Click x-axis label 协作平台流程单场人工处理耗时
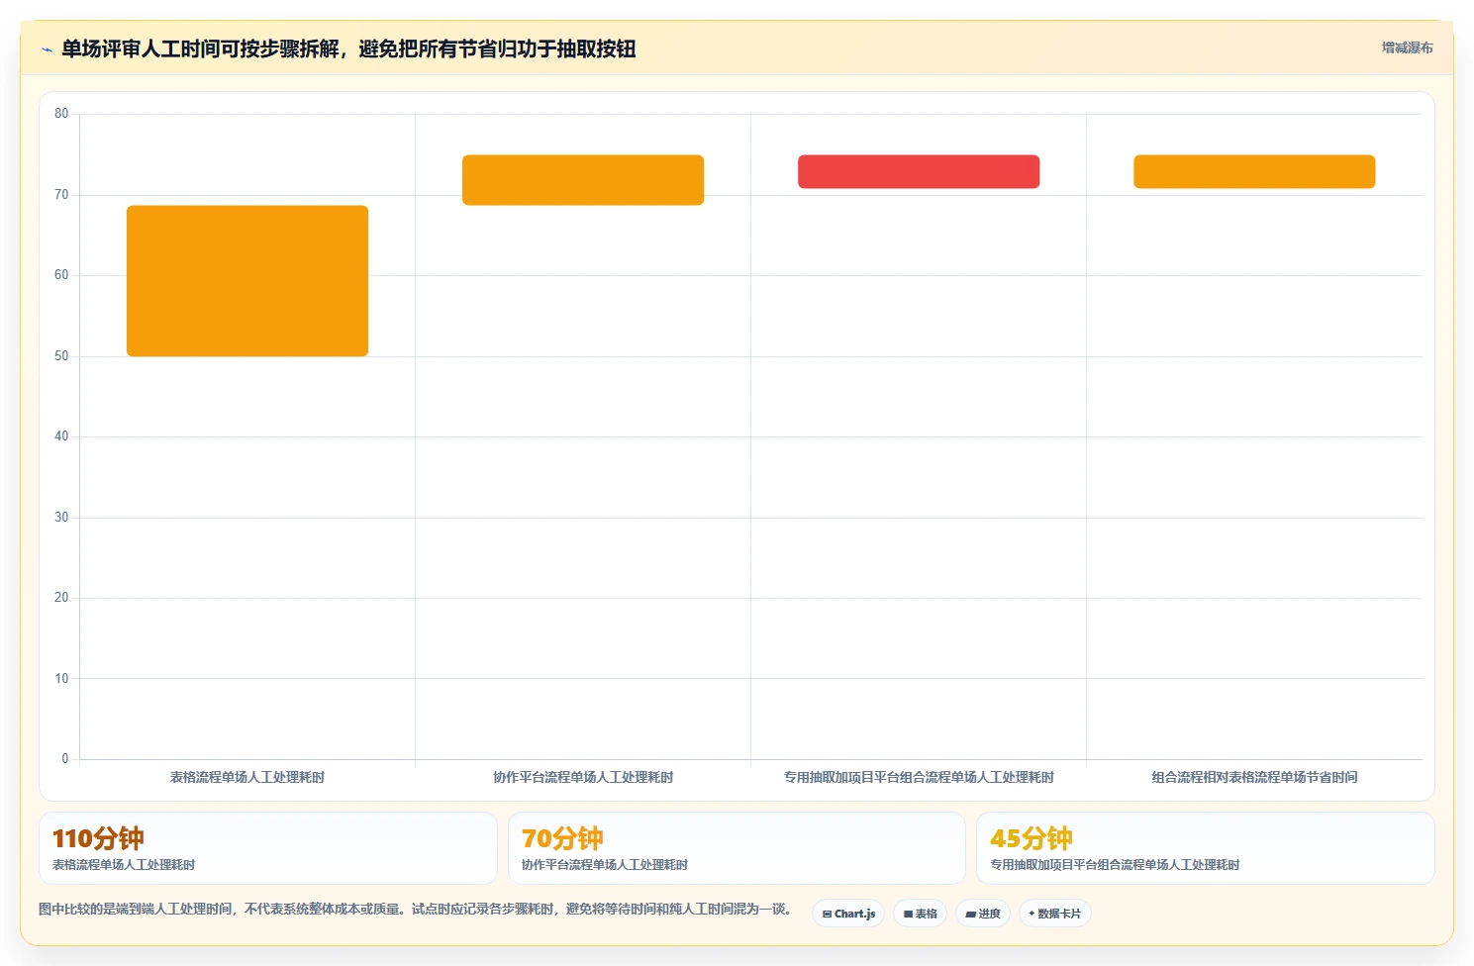 pos(583,778)
